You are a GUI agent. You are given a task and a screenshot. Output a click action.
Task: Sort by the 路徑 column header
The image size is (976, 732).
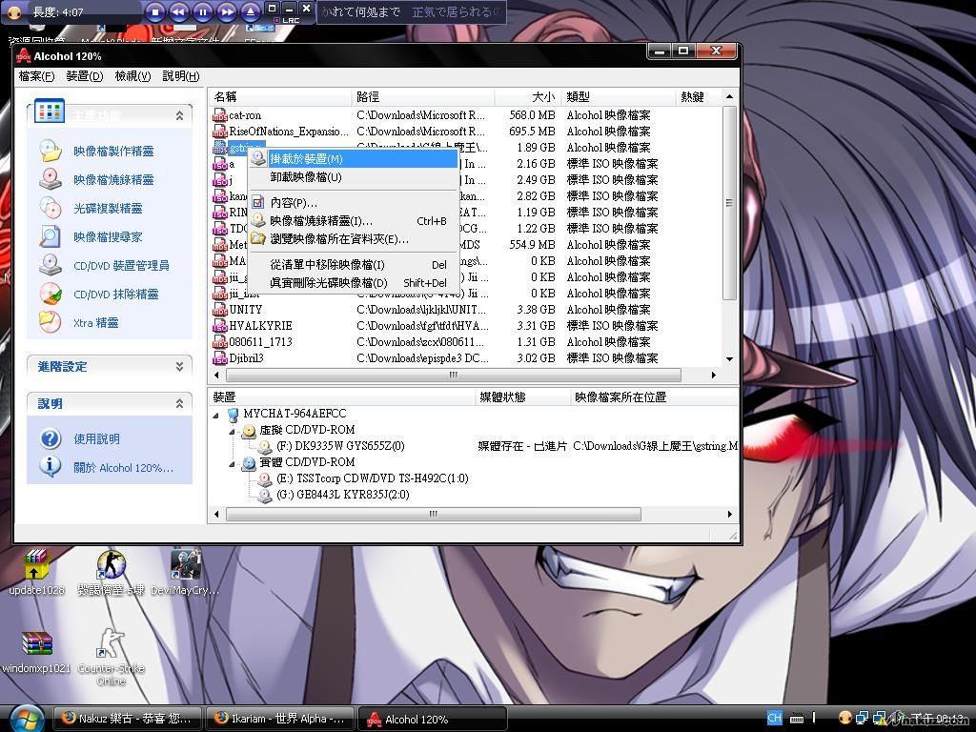pos(423,97)
